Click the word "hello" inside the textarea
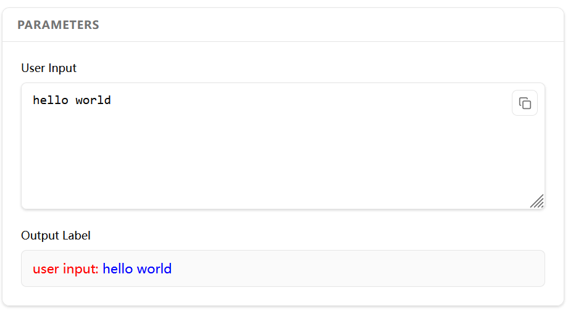The image size is (568, 314). pos(51,100)
